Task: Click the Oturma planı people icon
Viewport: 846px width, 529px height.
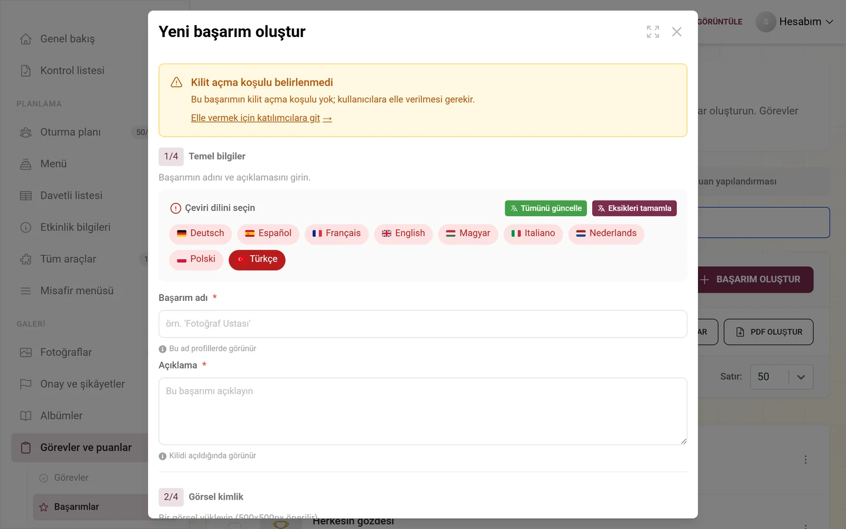Action: click(26, 132)
